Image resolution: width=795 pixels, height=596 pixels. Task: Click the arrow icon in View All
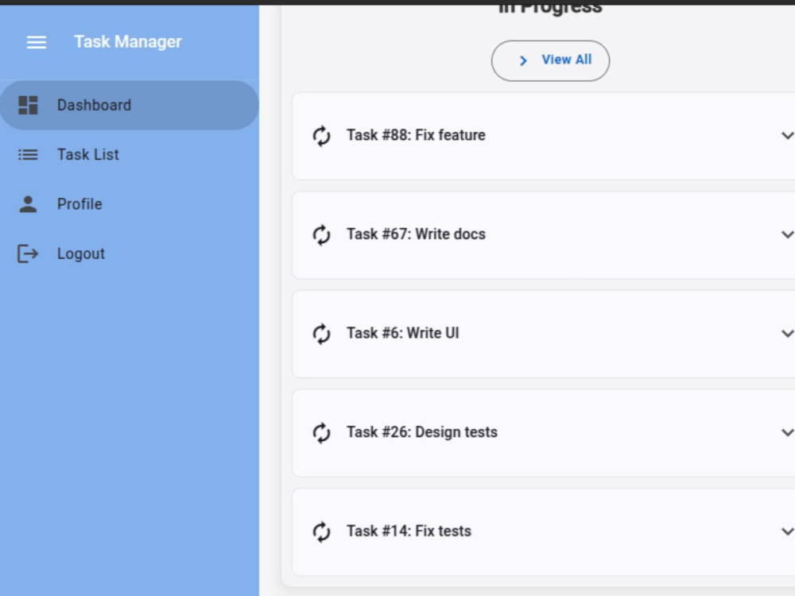pyautogui.click(x=523, y=61)
